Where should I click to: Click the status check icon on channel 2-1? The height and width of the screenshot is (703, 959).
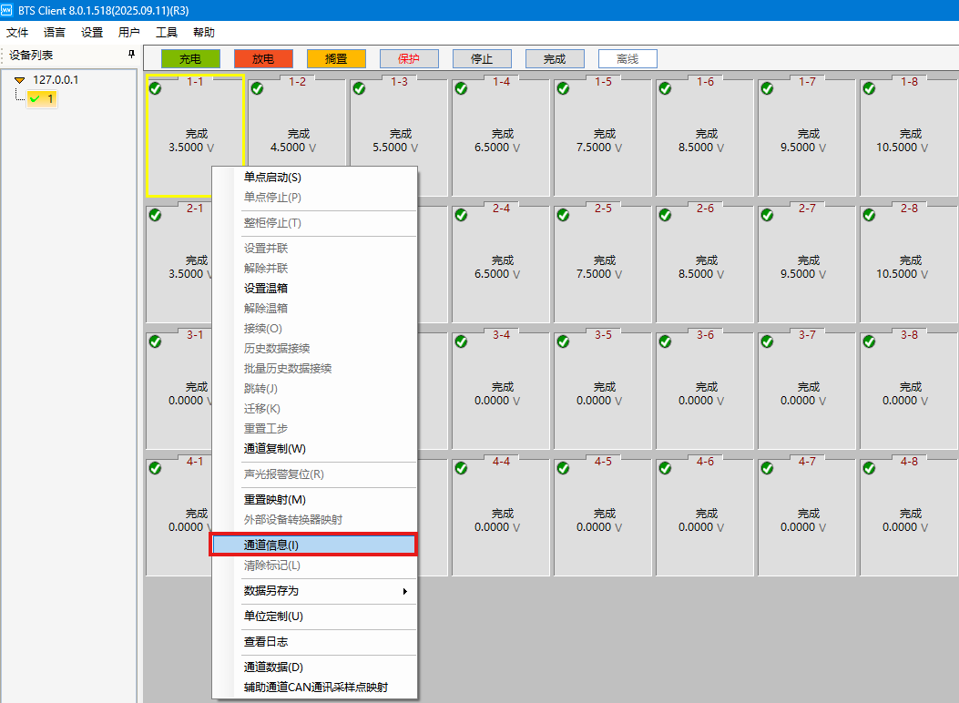(x=155, y=216)
